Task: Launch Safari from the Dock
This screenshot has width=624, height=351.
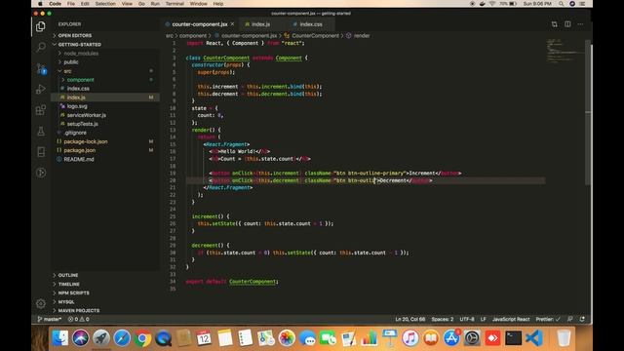Action: pos(122,338)
